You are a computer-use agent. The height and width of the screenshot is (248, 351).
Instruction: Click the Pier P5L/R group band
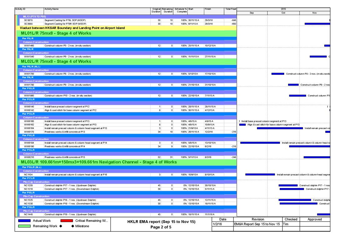pyautogui.click(x=127, y=38)
